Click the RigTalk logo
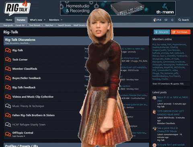Viewport: 193px width, 147px height. tap(17, 8)
